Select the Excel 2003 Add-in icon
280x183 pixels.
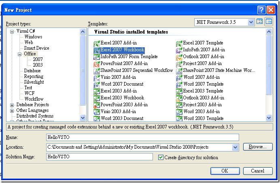pyautogui.click(x=97, y=91)
